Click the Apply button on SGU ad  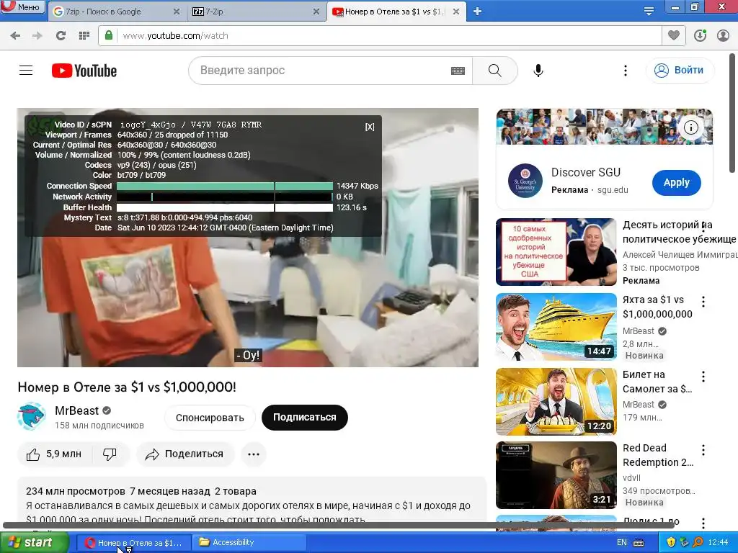(676, 182)
